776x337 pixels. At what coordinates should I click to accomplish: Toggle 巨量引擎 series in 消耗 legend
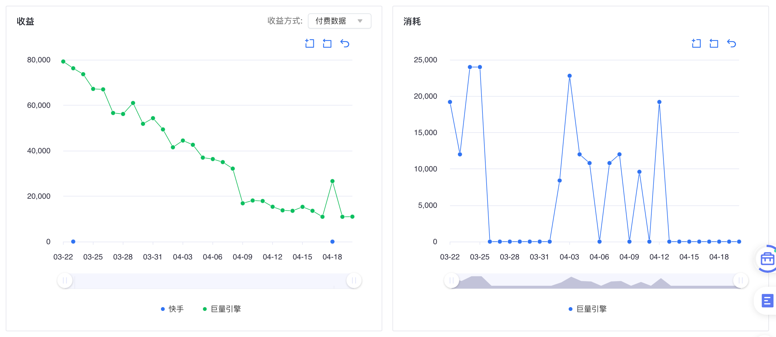[x=588, y=309]
